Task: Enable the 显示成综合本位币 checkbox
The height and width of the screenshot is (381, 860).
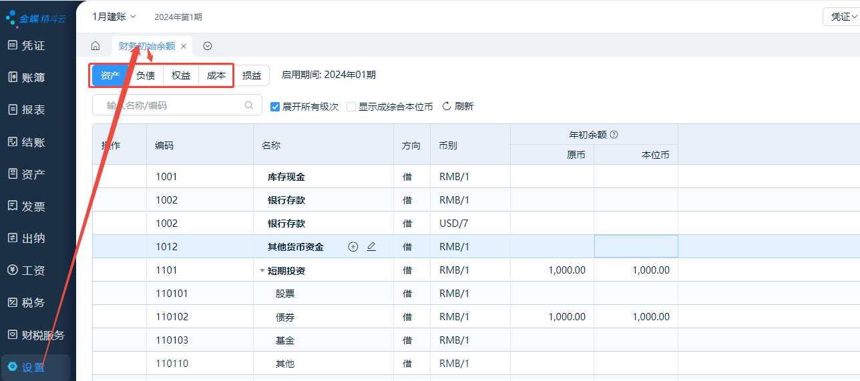Action: 351,107
